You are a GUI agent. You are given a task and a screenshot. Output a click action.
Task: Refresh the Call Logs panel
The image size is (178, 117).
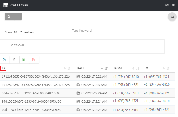click(x=167, y=5)
